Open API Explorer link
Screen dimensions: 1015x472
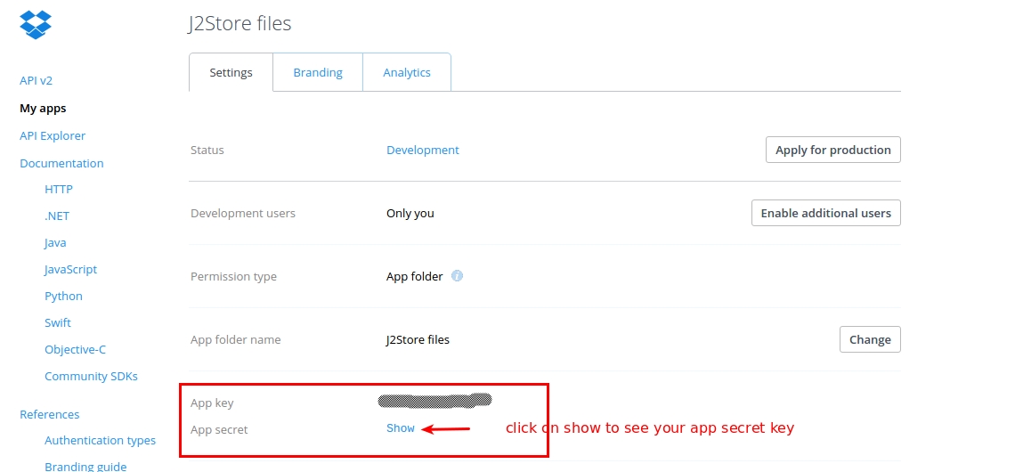[x=53, y=135]
